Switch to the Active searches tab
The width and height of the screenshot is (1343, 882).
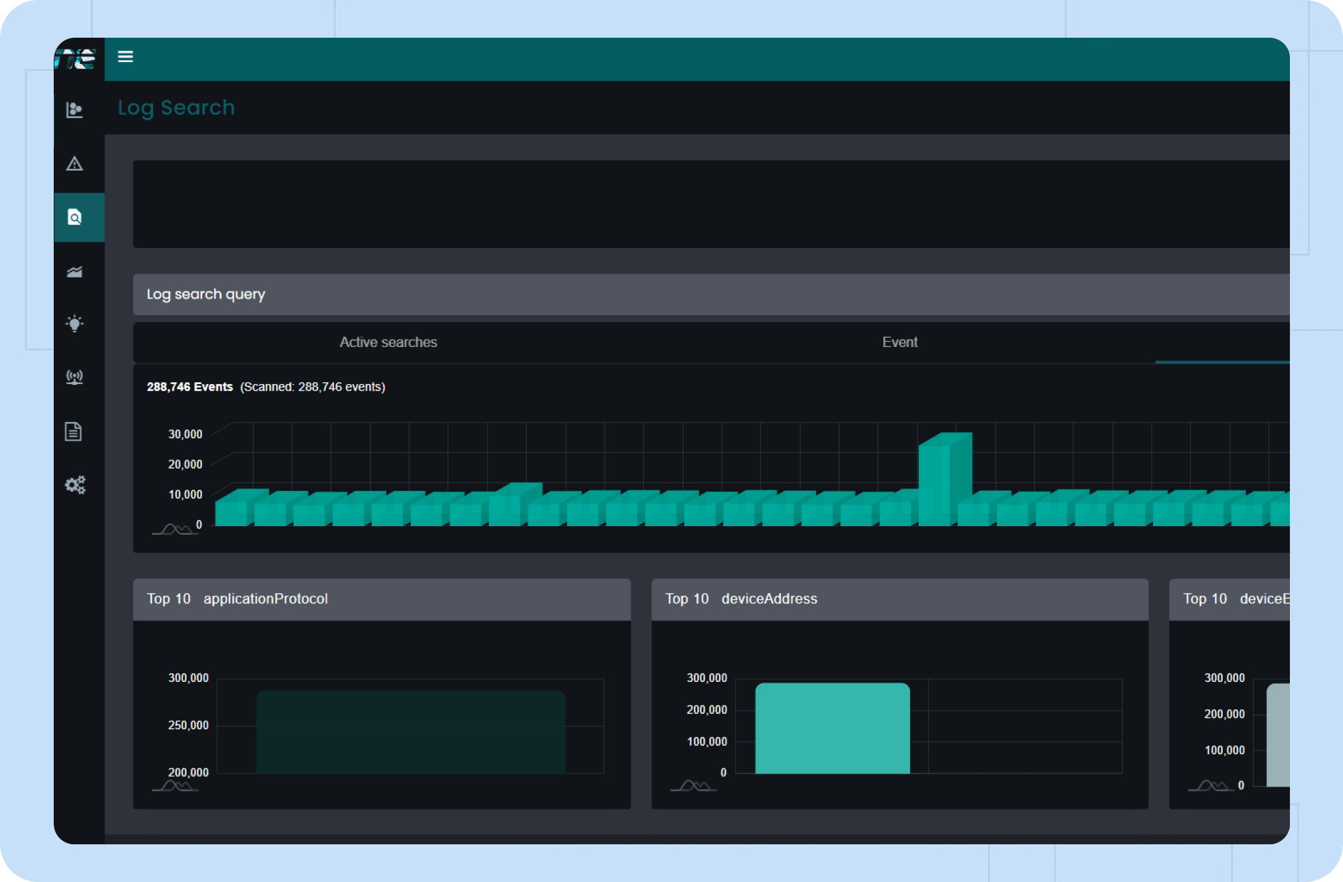tap(388, 343)
